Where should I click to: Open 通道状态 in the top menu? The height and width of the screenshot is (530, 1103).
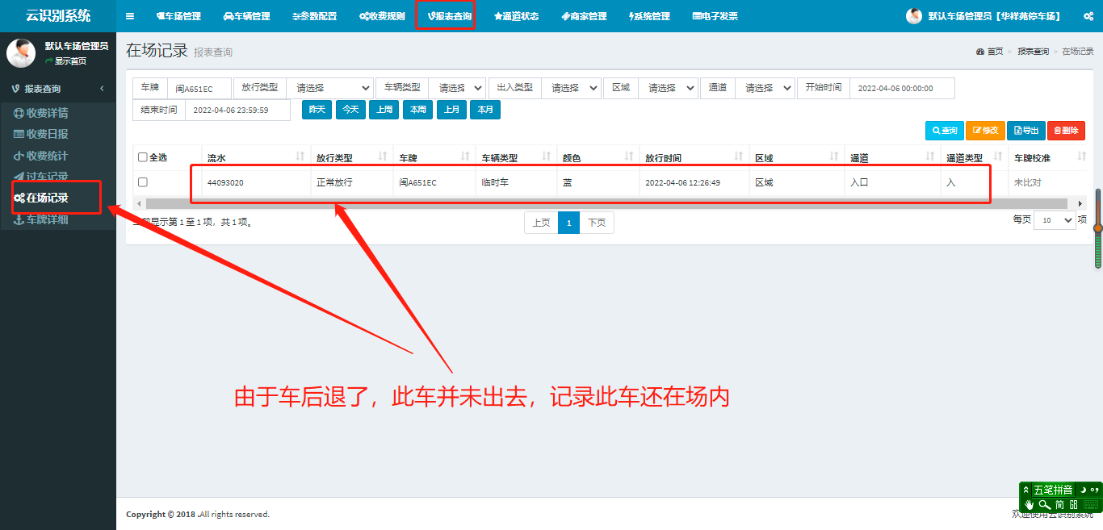pos(516,16)
